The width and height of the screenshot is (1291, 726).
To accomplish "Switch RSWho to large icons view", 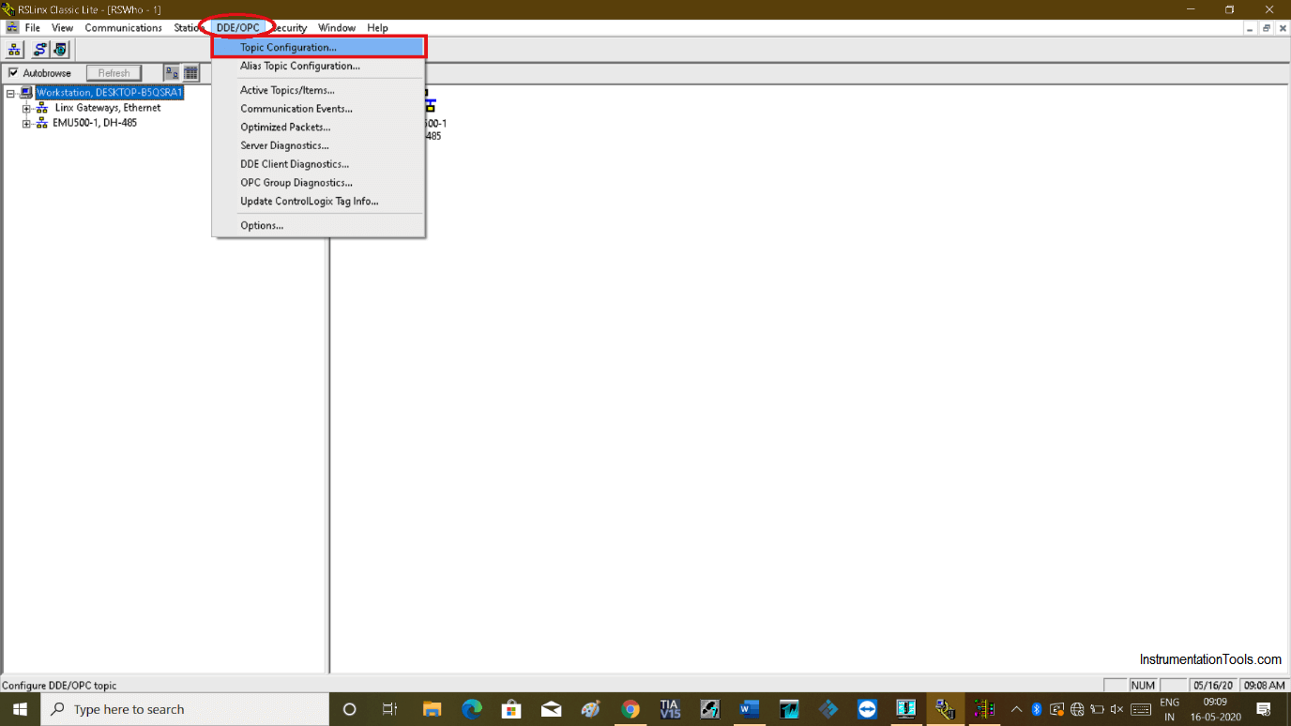I will click(172, 73).
